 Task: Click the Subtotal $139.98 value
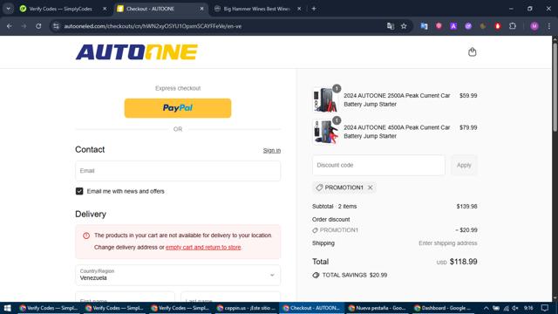tap(467, 207)
